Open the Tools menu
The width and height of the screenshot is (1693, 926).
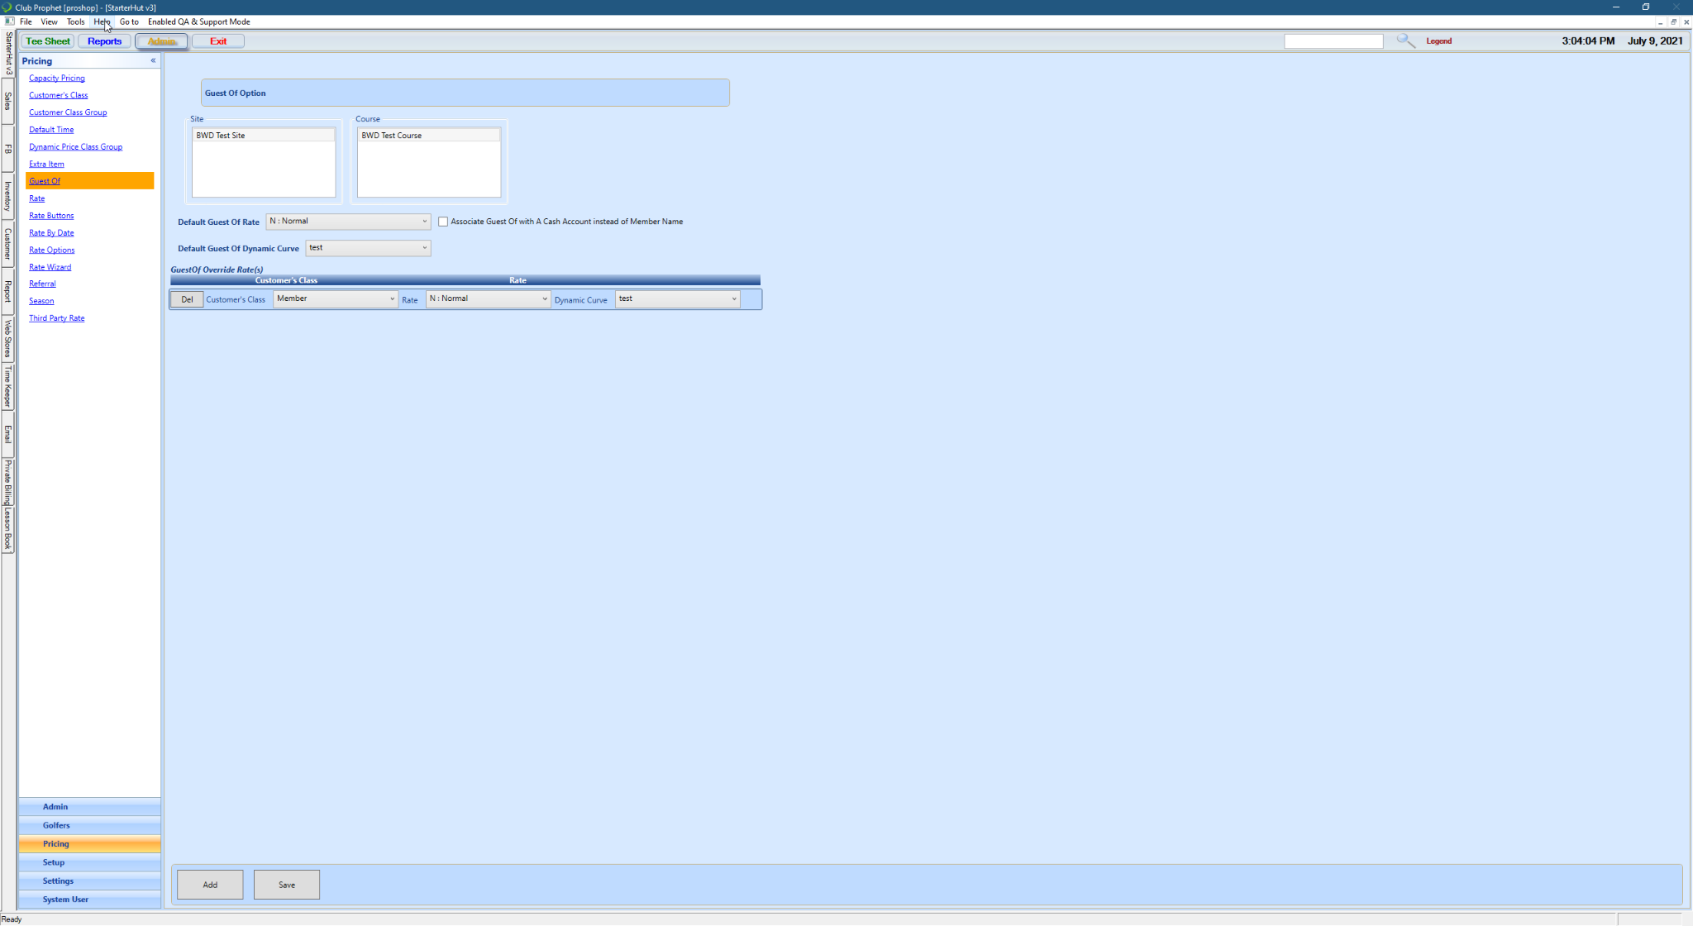75,21
